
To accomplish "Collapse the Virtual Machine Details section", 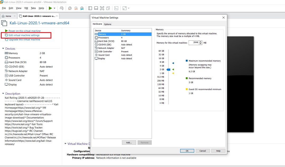I will (65, 144).
